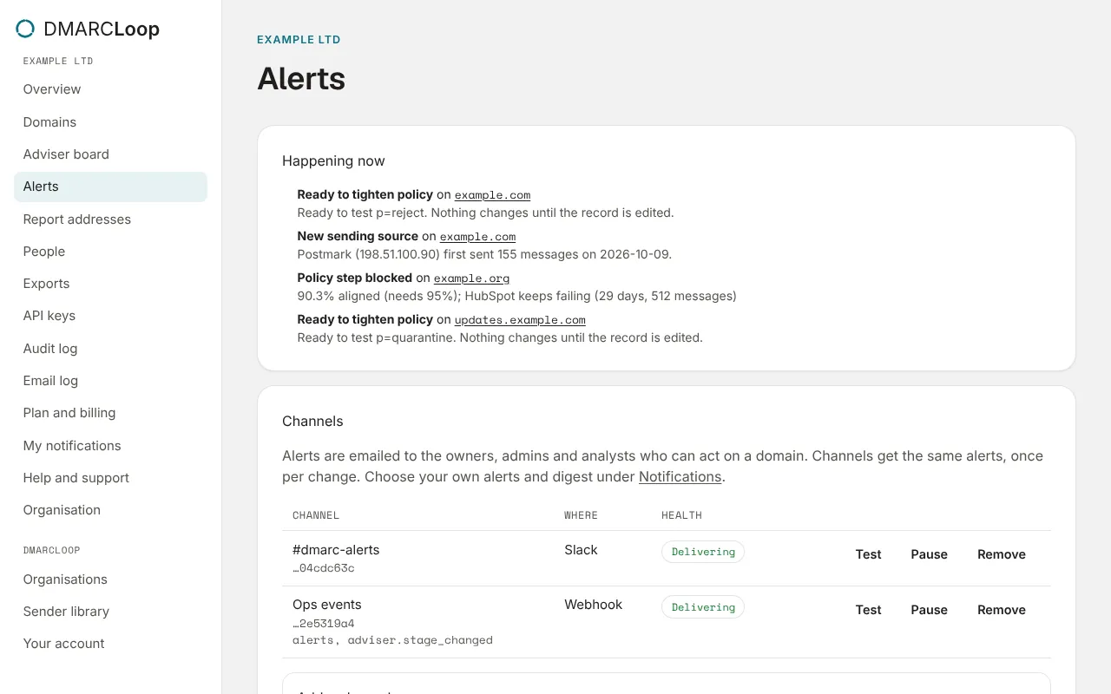View the Audit log

[110, 349]
